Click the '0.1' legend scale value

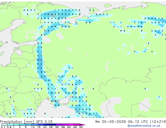pyautogui.click(x=3, y=127)
